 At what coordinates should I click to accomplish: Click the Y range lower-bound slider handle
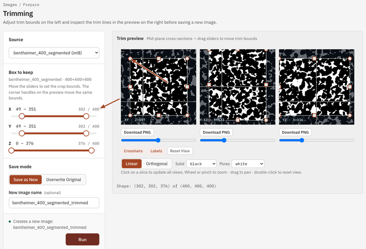click(22, 133)
